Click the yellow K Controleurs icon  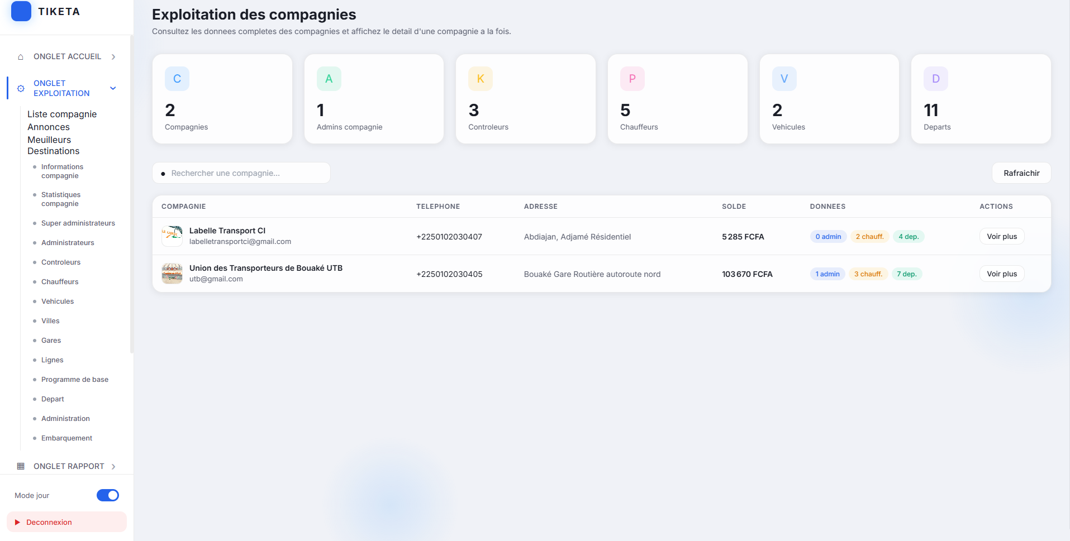pyautogui.click(x=481, y=79)
